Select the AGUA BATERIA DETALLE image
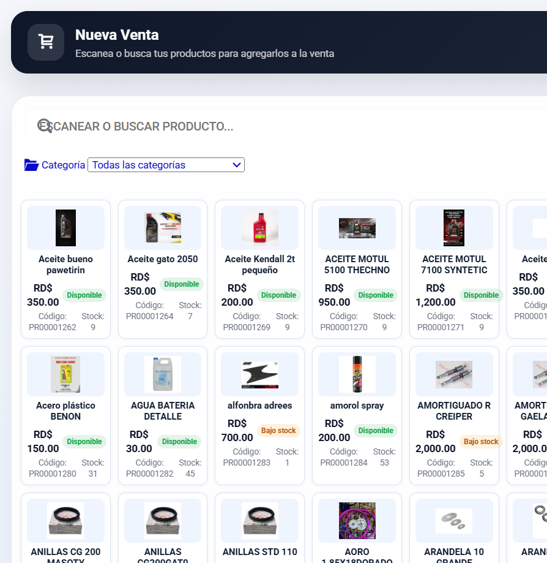 163,374
